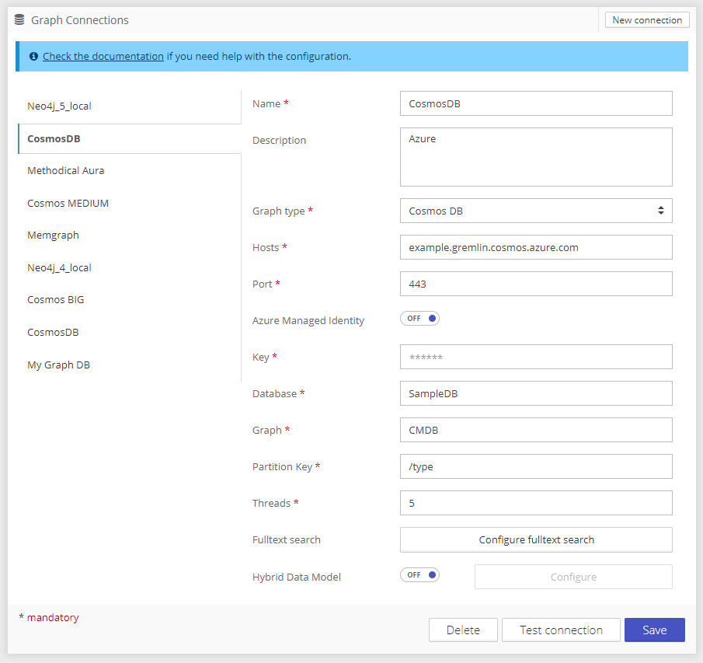Open the Cosmos MEDIUM connection

coord(68,203)
